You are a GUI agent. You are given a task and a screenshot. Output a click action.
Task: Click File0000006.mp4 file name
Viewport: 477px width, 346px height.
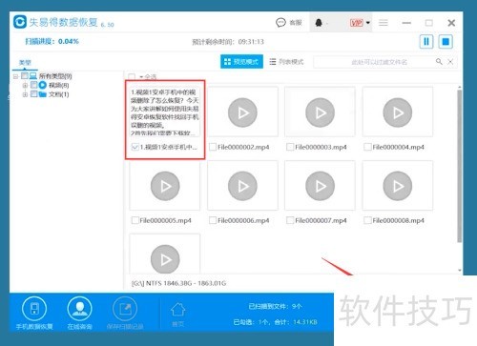click(243, 220)
